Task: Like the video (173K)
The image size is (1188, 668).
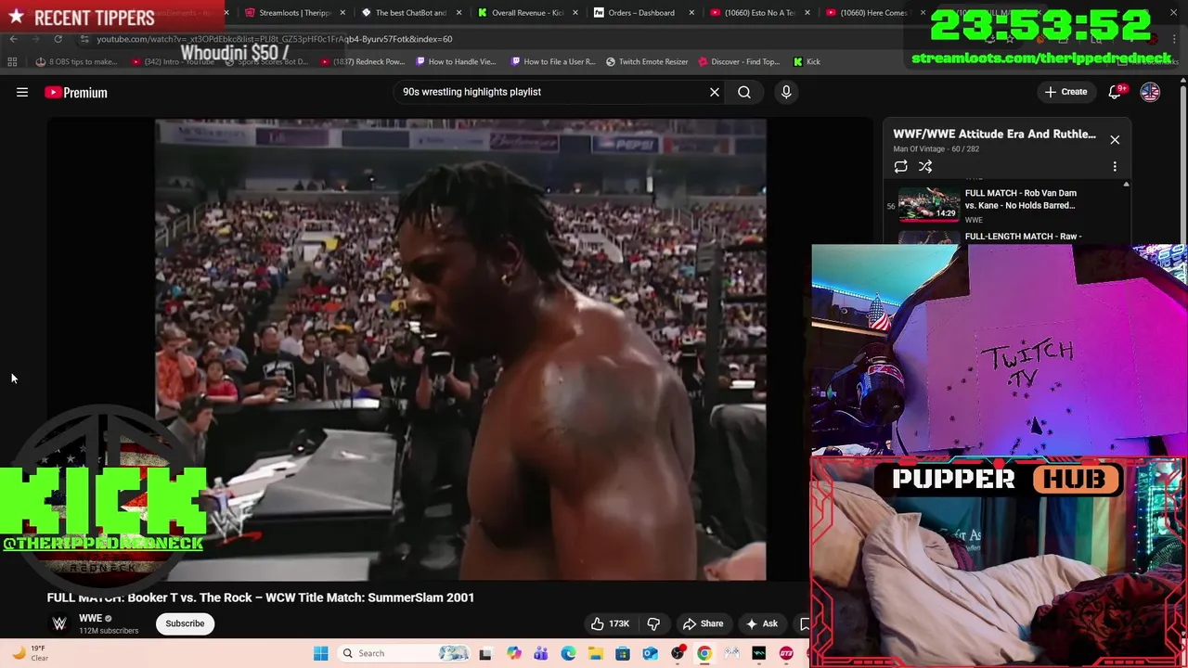Action: pos(610,623)
